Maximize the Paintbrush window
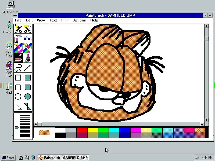Screen dimensions: 215x161 point(210,15)
